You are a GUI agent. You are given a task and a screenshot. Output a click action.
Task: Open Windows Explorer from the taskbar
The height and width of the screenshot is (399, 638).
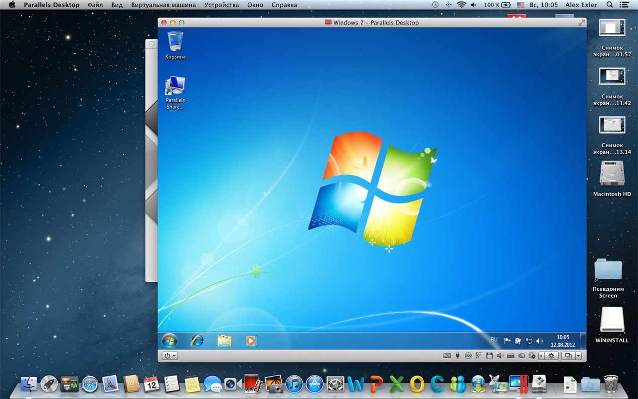[x=224, y=341]
